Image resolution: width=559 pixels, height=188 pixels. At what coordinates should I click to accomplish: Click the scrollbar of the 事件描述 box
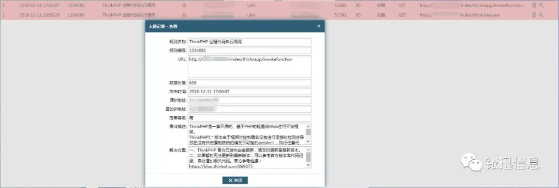tap(308, 134)
